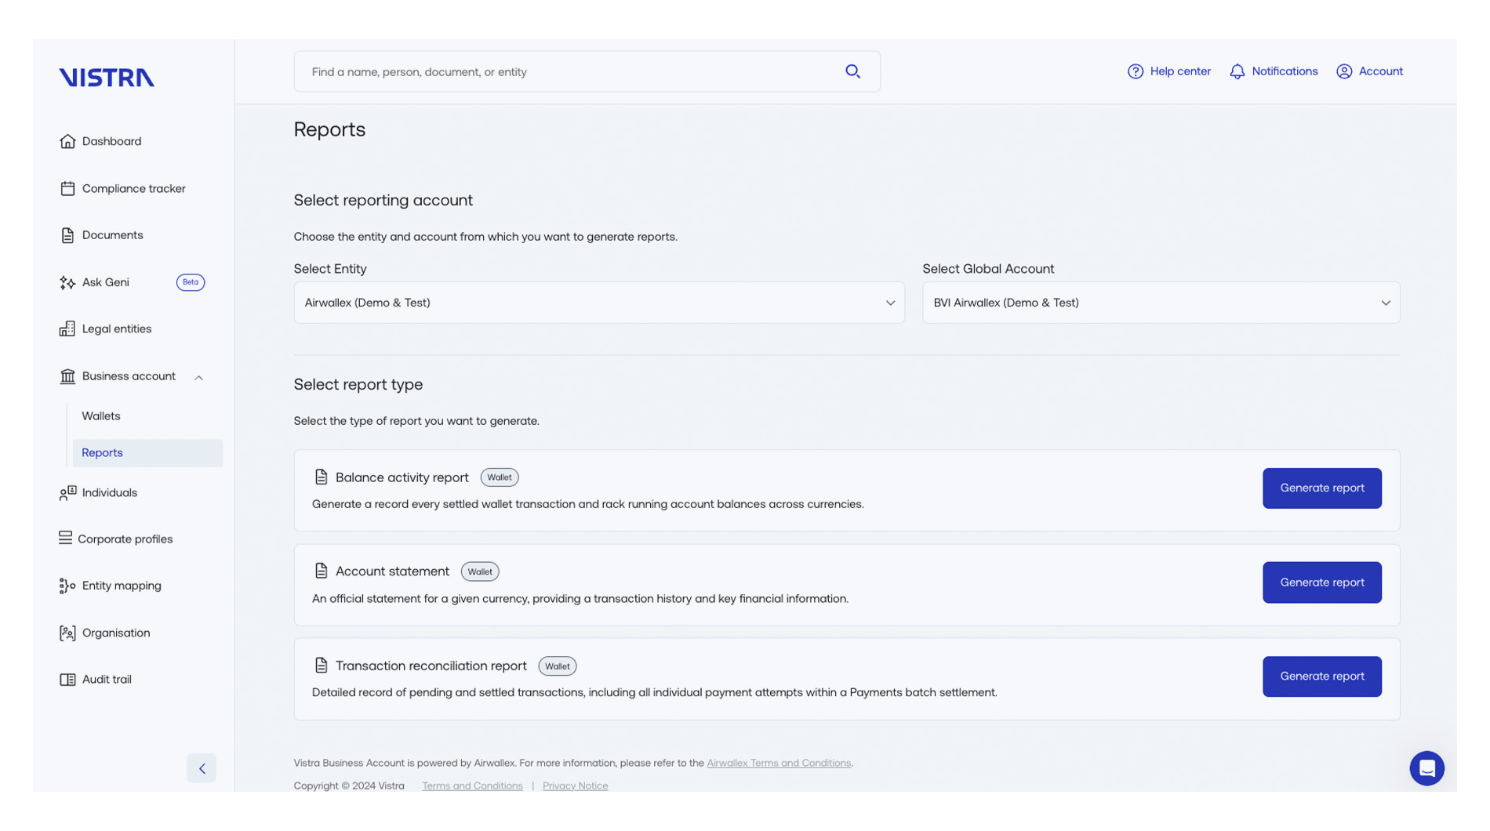1490x831 pixels.
Task: Open the Account menu
Action: pyautogui.click(x=1369, y=71)
